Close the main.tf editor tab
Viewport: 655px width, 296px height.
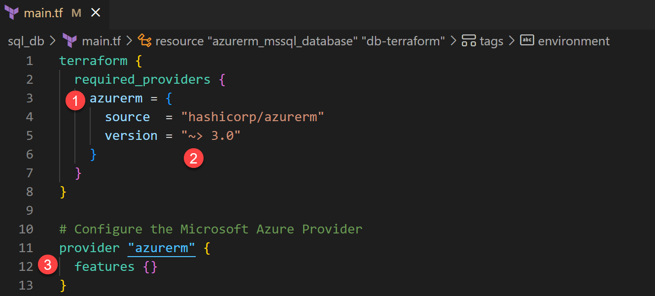[96, 13]
